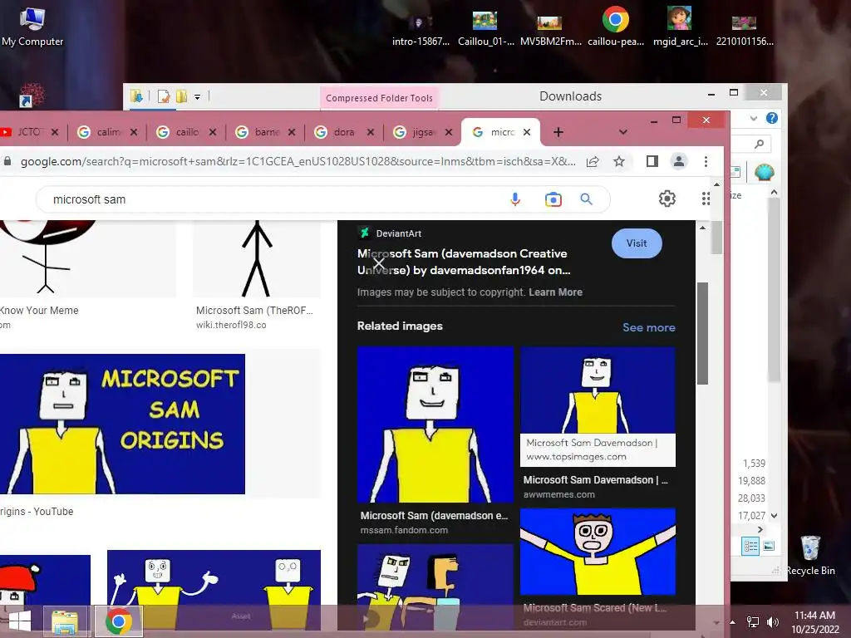Click the 'Learn More' copyright link

(x=555, y=292)
